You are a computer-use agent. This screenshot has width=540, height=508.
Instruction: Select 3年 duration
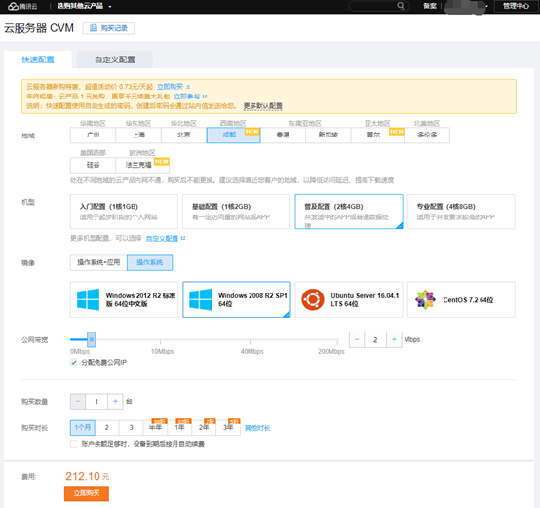(x=228, y=428)
